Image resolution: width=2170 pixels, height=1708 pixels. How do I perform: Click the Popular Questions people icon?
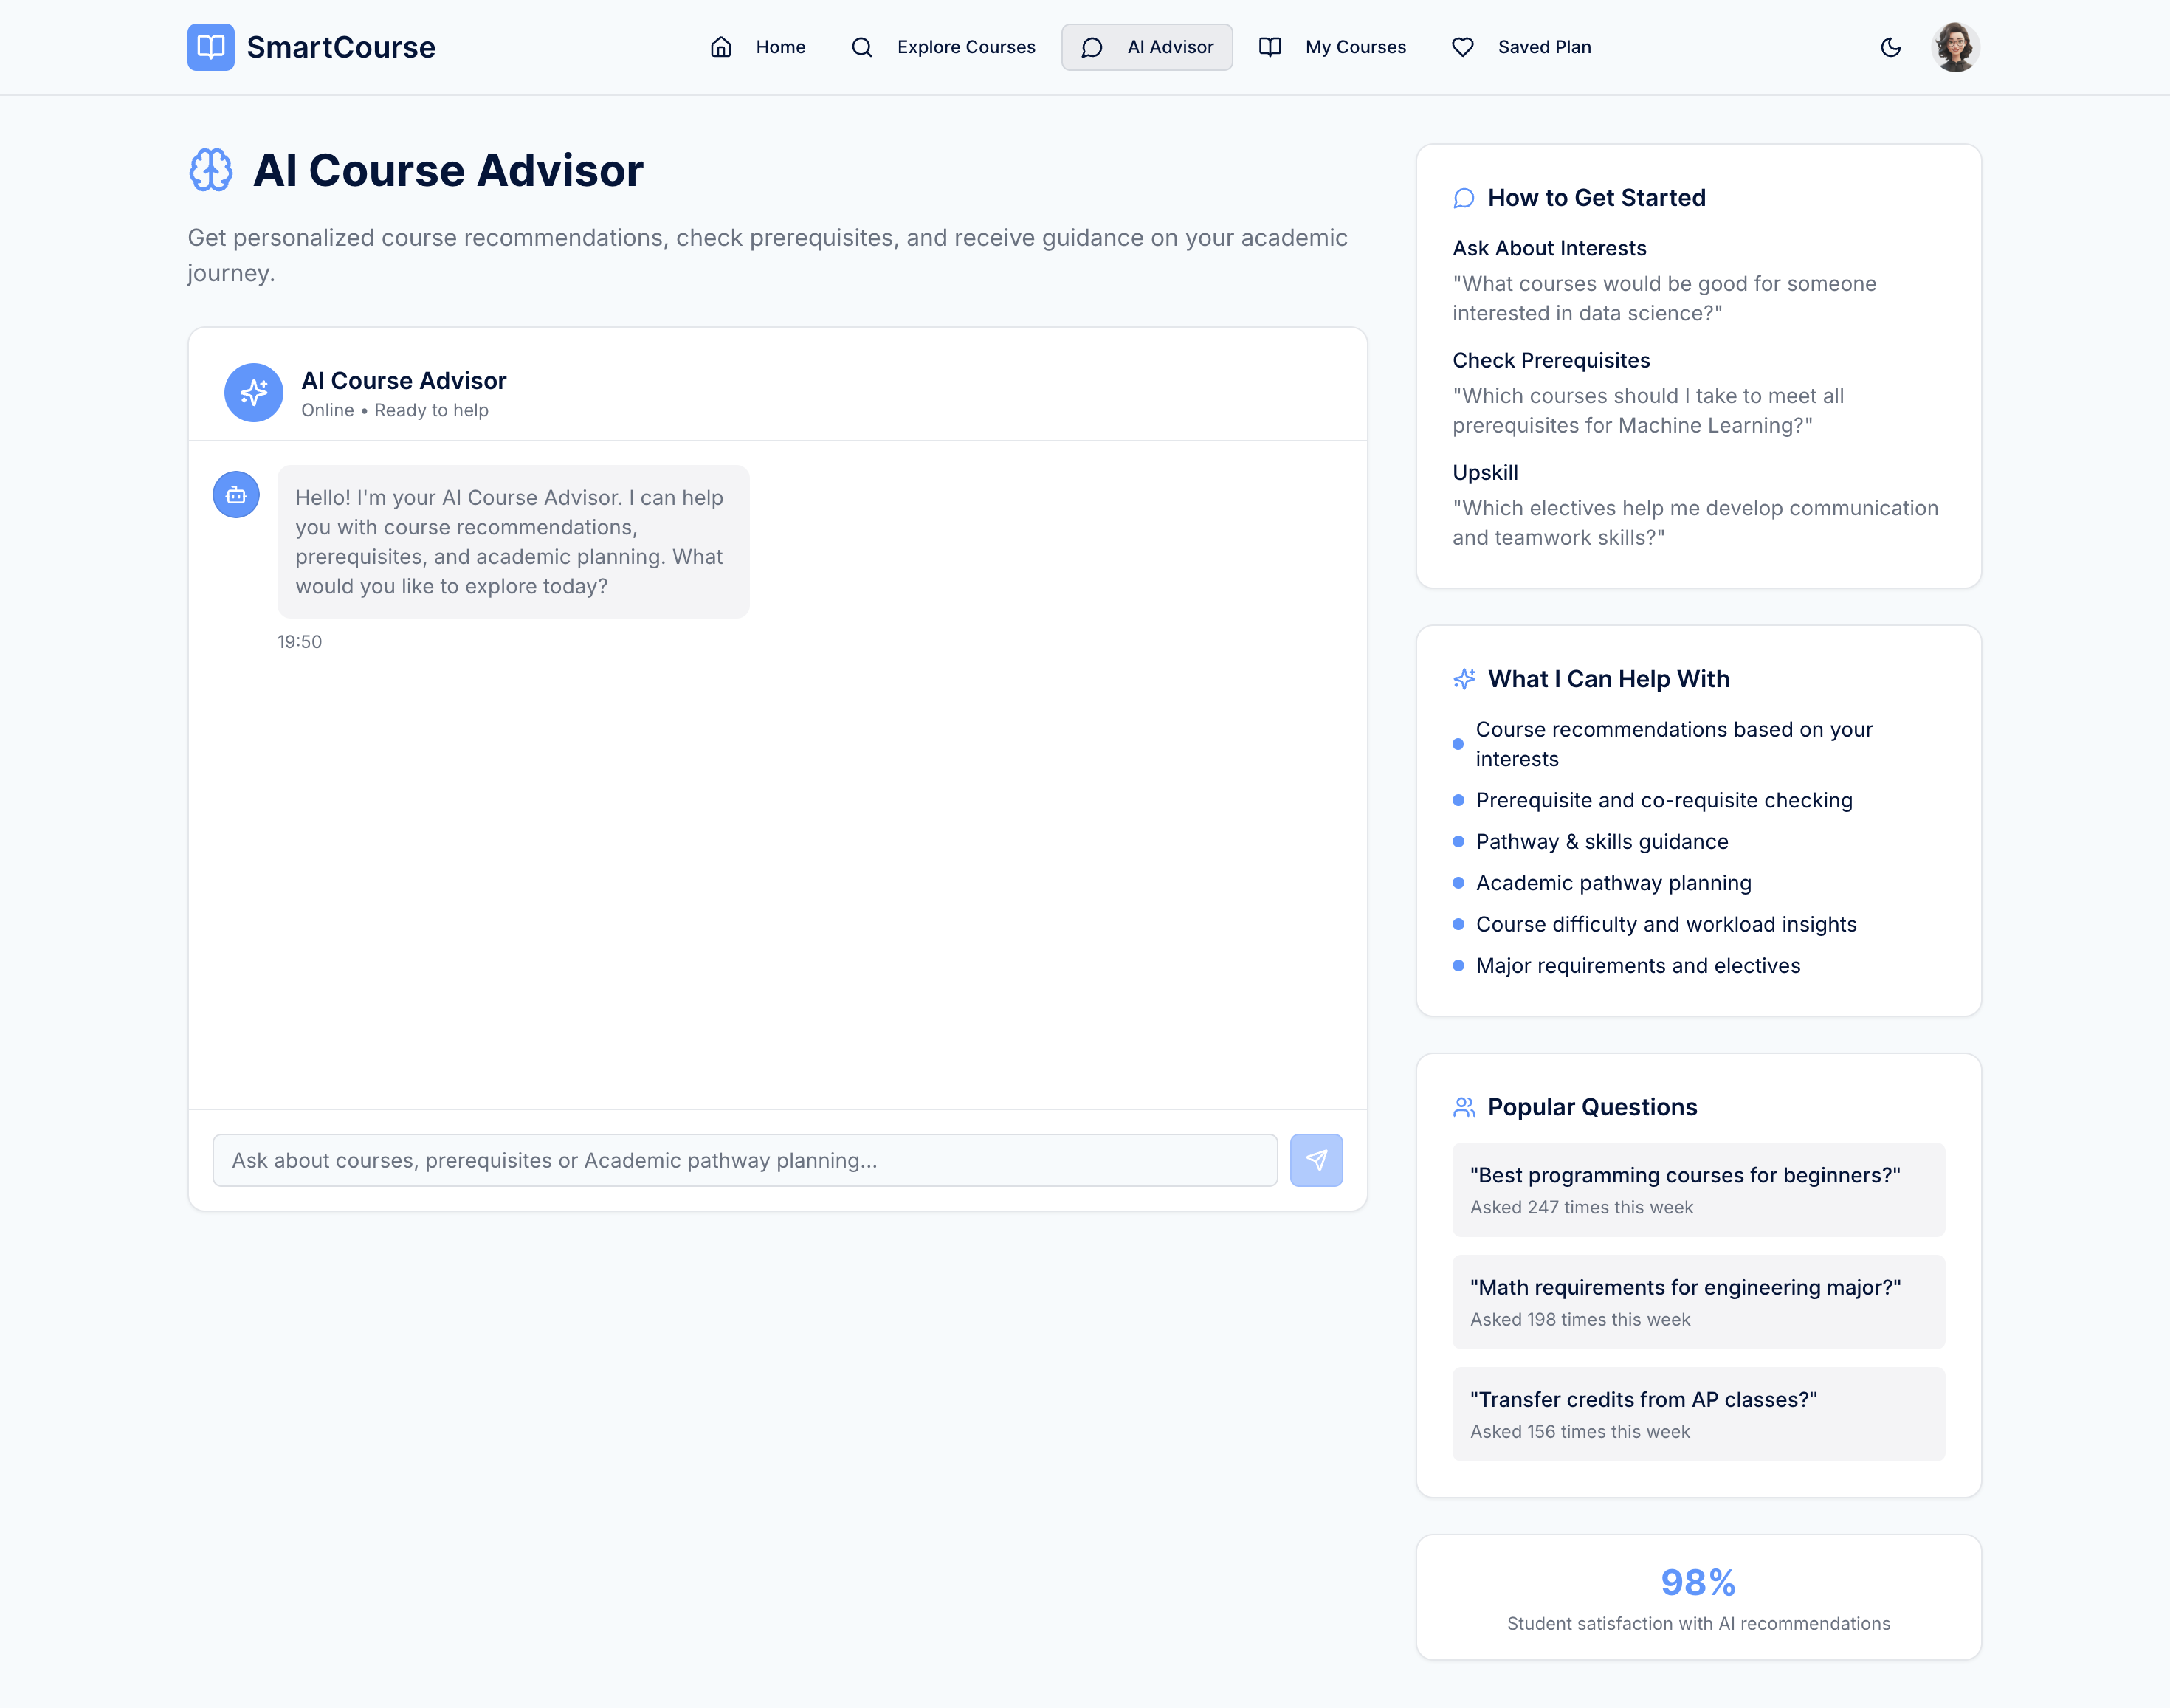tap(1463, 1107)
